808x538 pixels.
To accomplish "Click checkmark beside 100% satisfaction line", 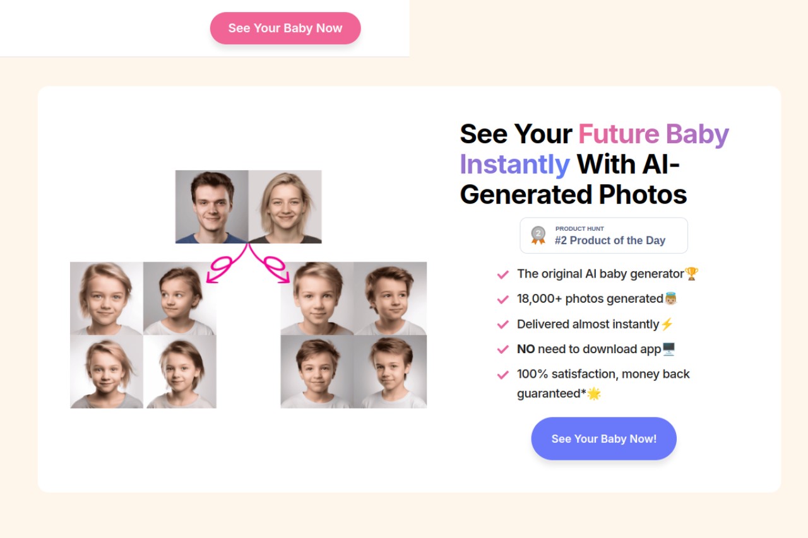I will coord(503,375).
